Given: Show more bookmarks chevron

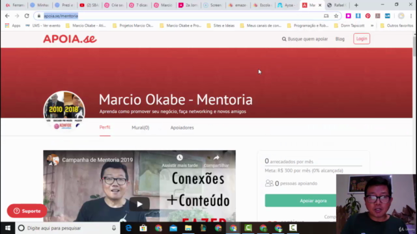Looking at the screenshot, I should [x=372, y=25].
